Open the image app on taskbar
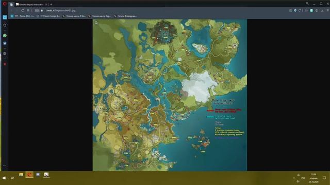The width and height of the screenshot is (330, 185). [x=46, y=175]
